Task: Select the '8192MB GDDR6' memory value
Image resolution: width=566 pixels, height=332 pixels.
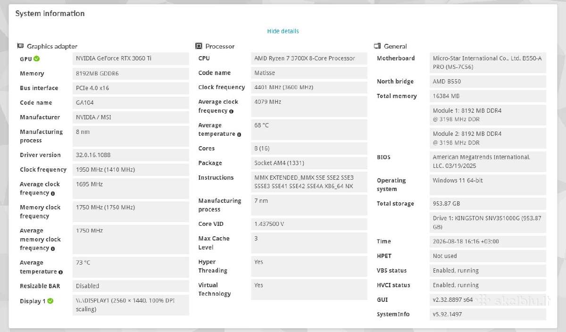Action: point(131,73)
